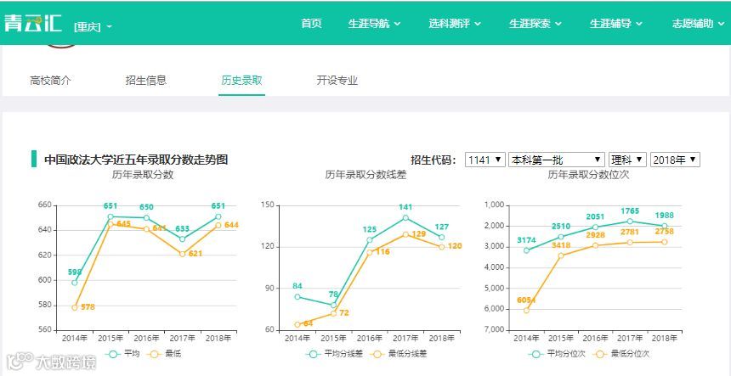Switch to the 开设专业 tab
This screenshot has height=376, width=731.
click(337, 81)
